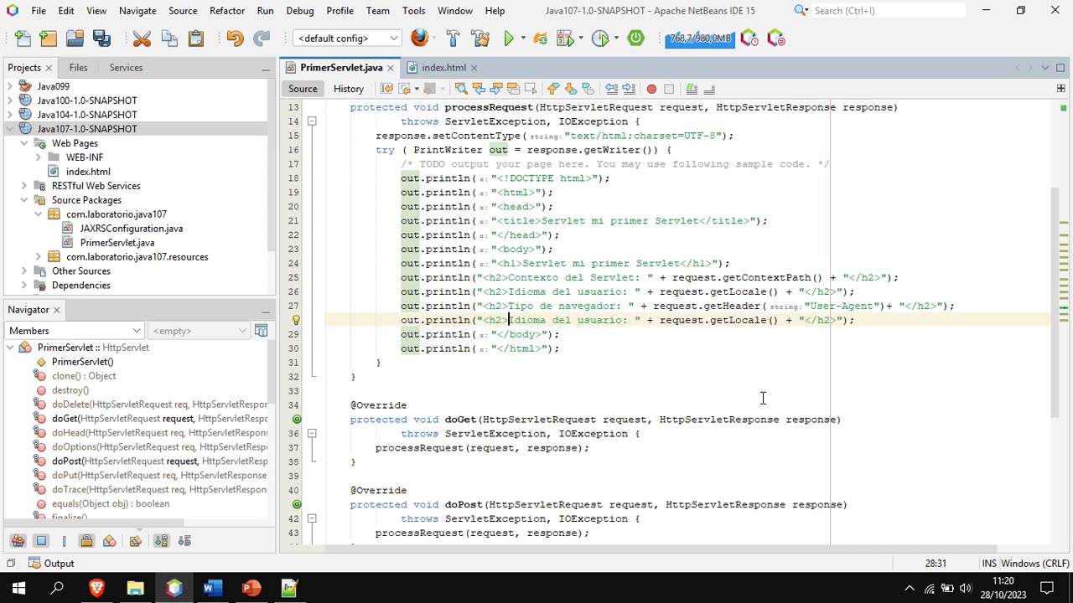Image resolution: width=1073 pixels, height=603 pixels.
Task: Open the Members combo box in Navigator
Action: click(75, 331)
